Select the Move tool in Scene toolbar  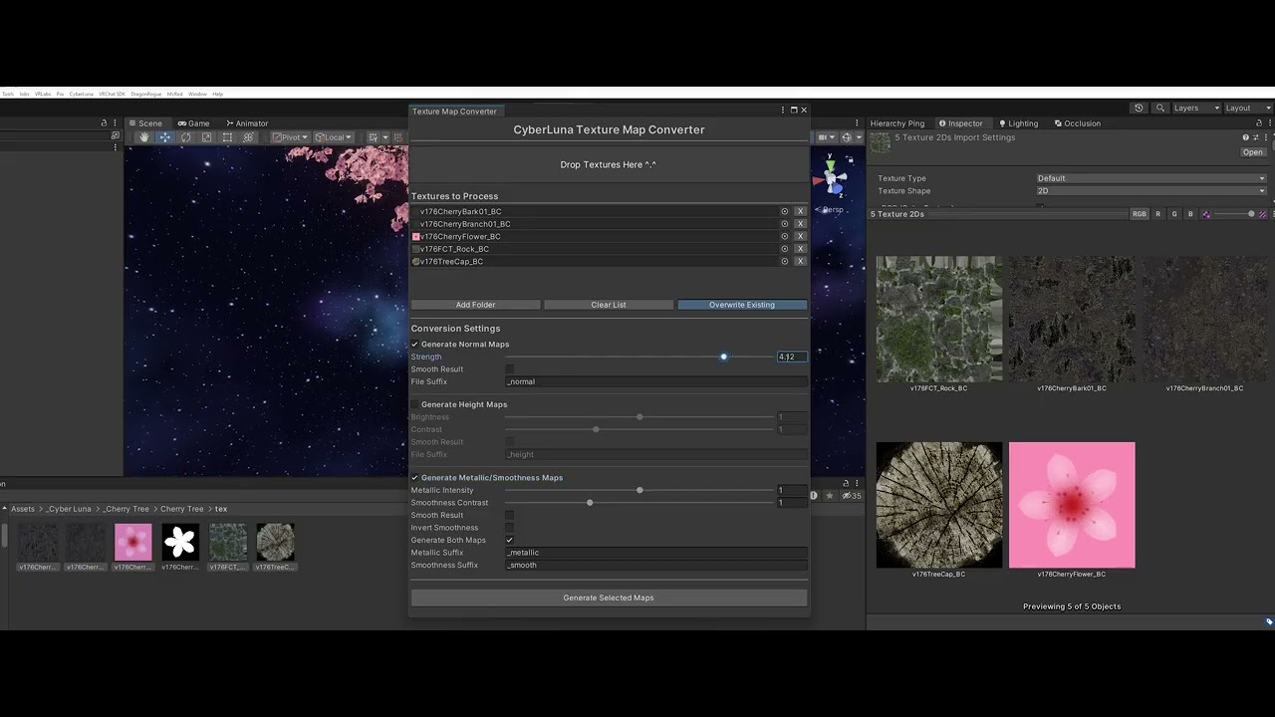tap(165, 137)
